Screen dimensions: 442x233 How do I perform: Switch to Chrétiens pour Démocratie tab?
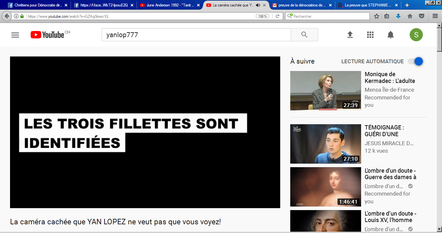pos(38,5)
